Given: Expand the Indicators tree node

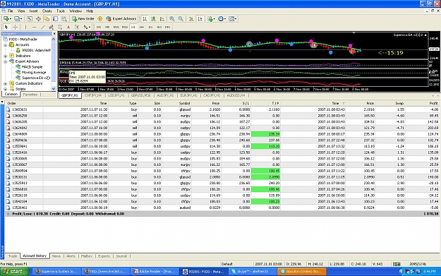Looking at the screenshot, I should tap(6, 56).
